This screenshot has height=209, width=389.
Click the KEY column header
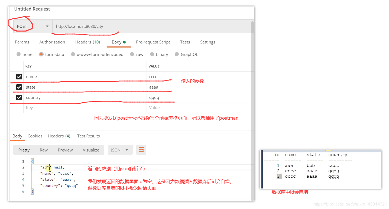coord(28,66)
